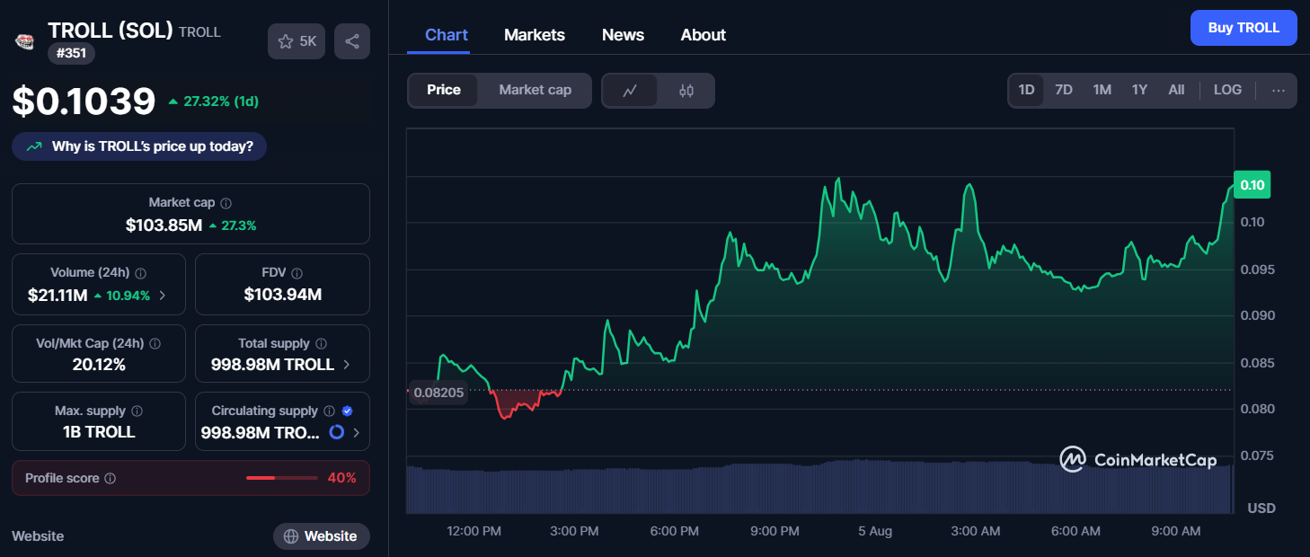Toggle chart to Market cap view
This screenshot has width=1310, height=557.
pyautogui.click(x=535, y=90)
